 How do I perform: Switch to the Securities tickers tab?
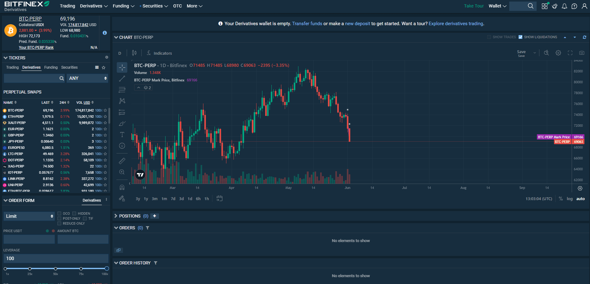[x=69, y=67]
